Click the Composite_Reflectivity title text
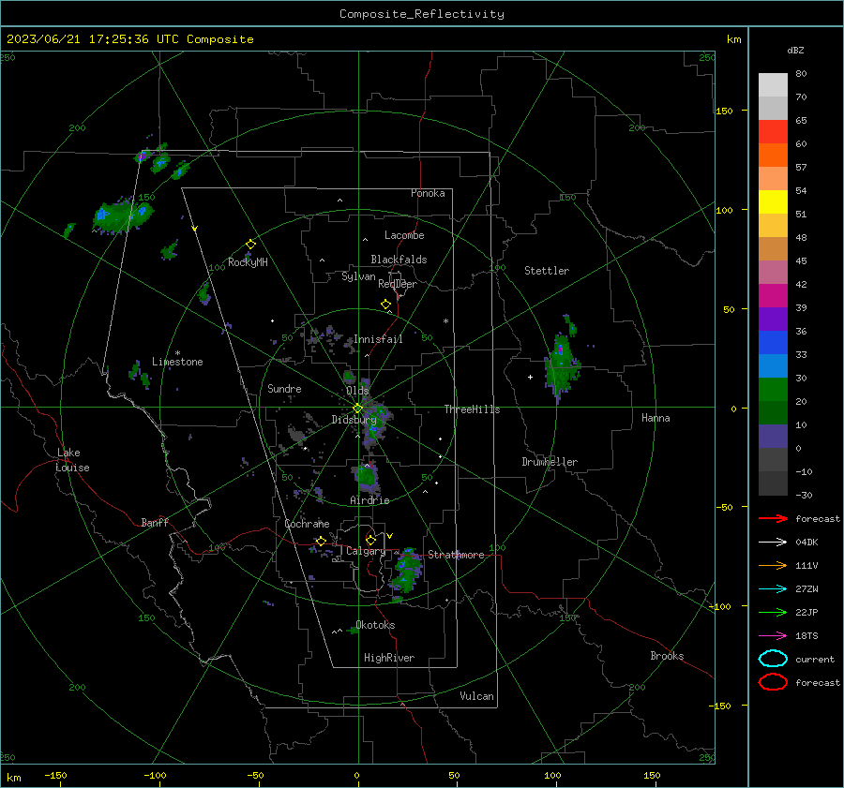The image size is (844, 788). tap(422, 14)
